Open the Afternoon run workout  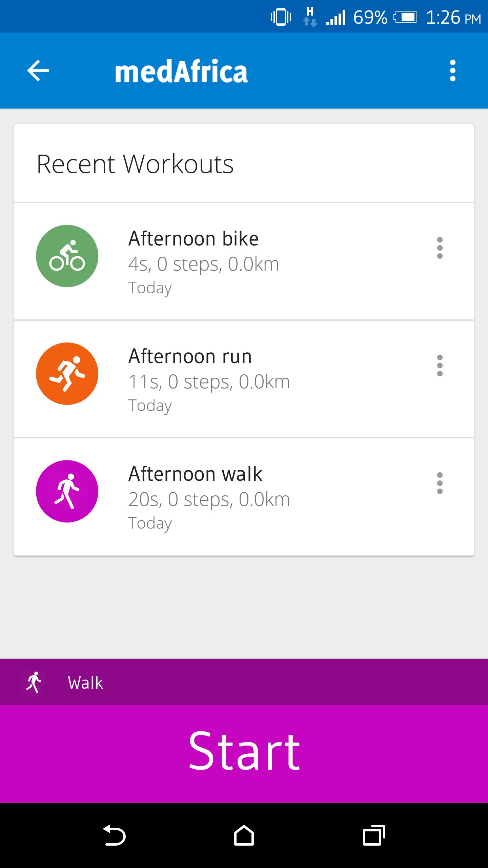pyautogui.click(x=237, y=379)
